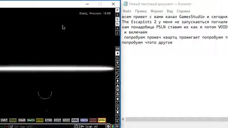Select the highlighted SPRK element

(x=102, y=120)
